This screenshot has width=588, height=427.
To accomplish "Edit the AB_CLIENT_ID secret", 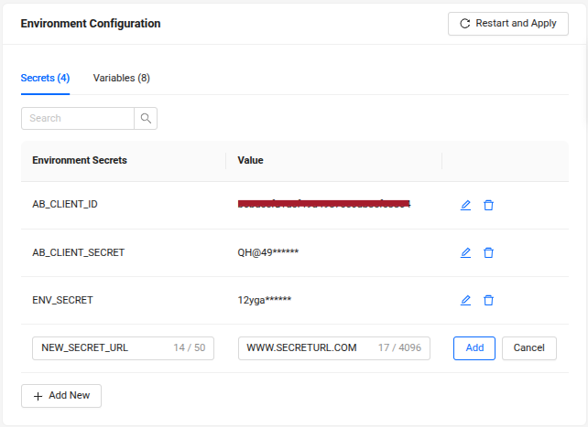I will 465,205.
